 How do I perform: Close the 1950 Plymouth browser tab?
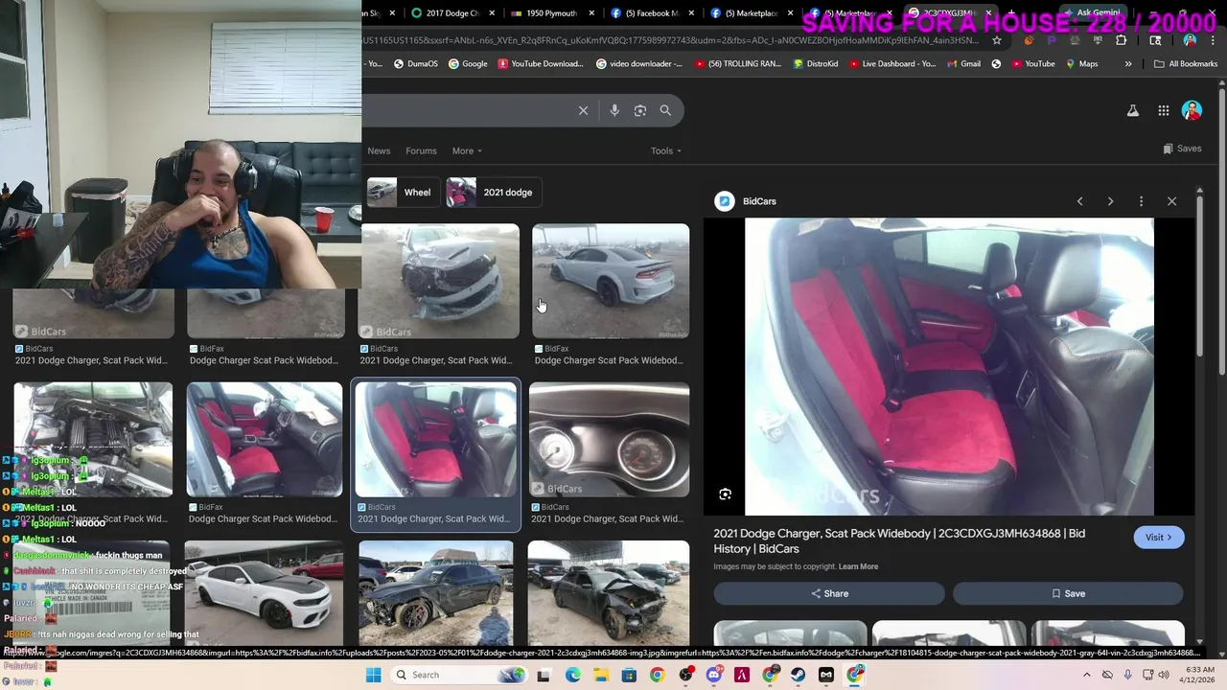tap(591, 13)
